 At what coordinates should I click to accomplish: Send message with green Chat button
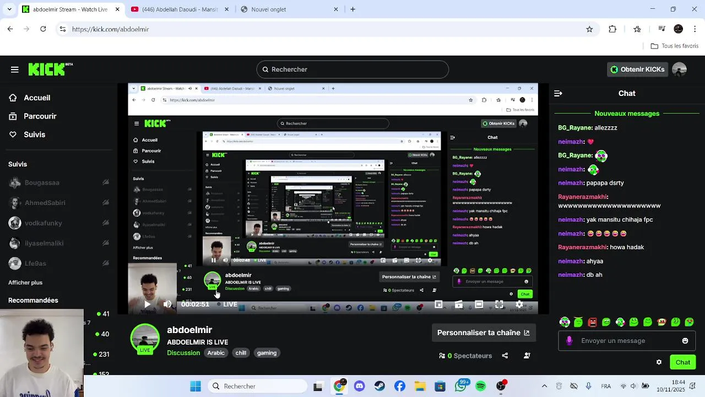683,362
